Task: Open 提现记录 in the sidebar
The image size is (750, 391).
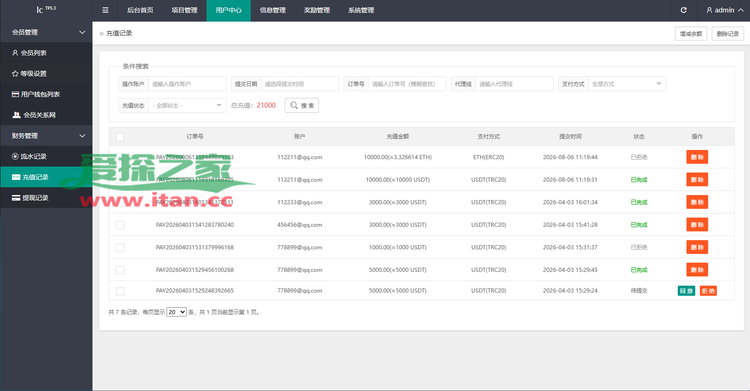Action: (x=46, y=198)
